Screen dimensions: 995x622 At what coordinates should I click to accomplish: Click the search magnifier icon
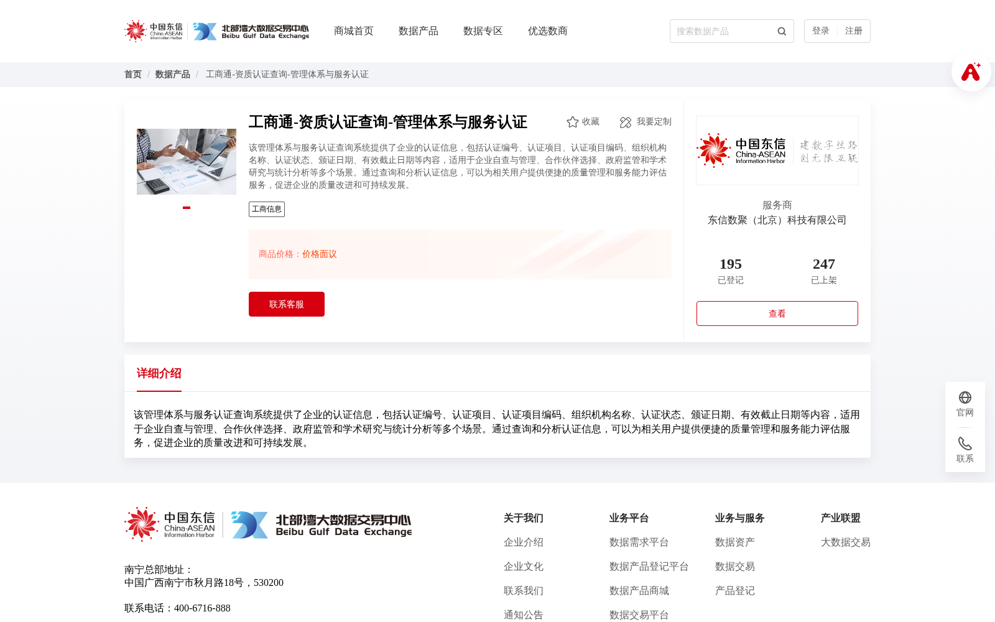click(782, 31)
